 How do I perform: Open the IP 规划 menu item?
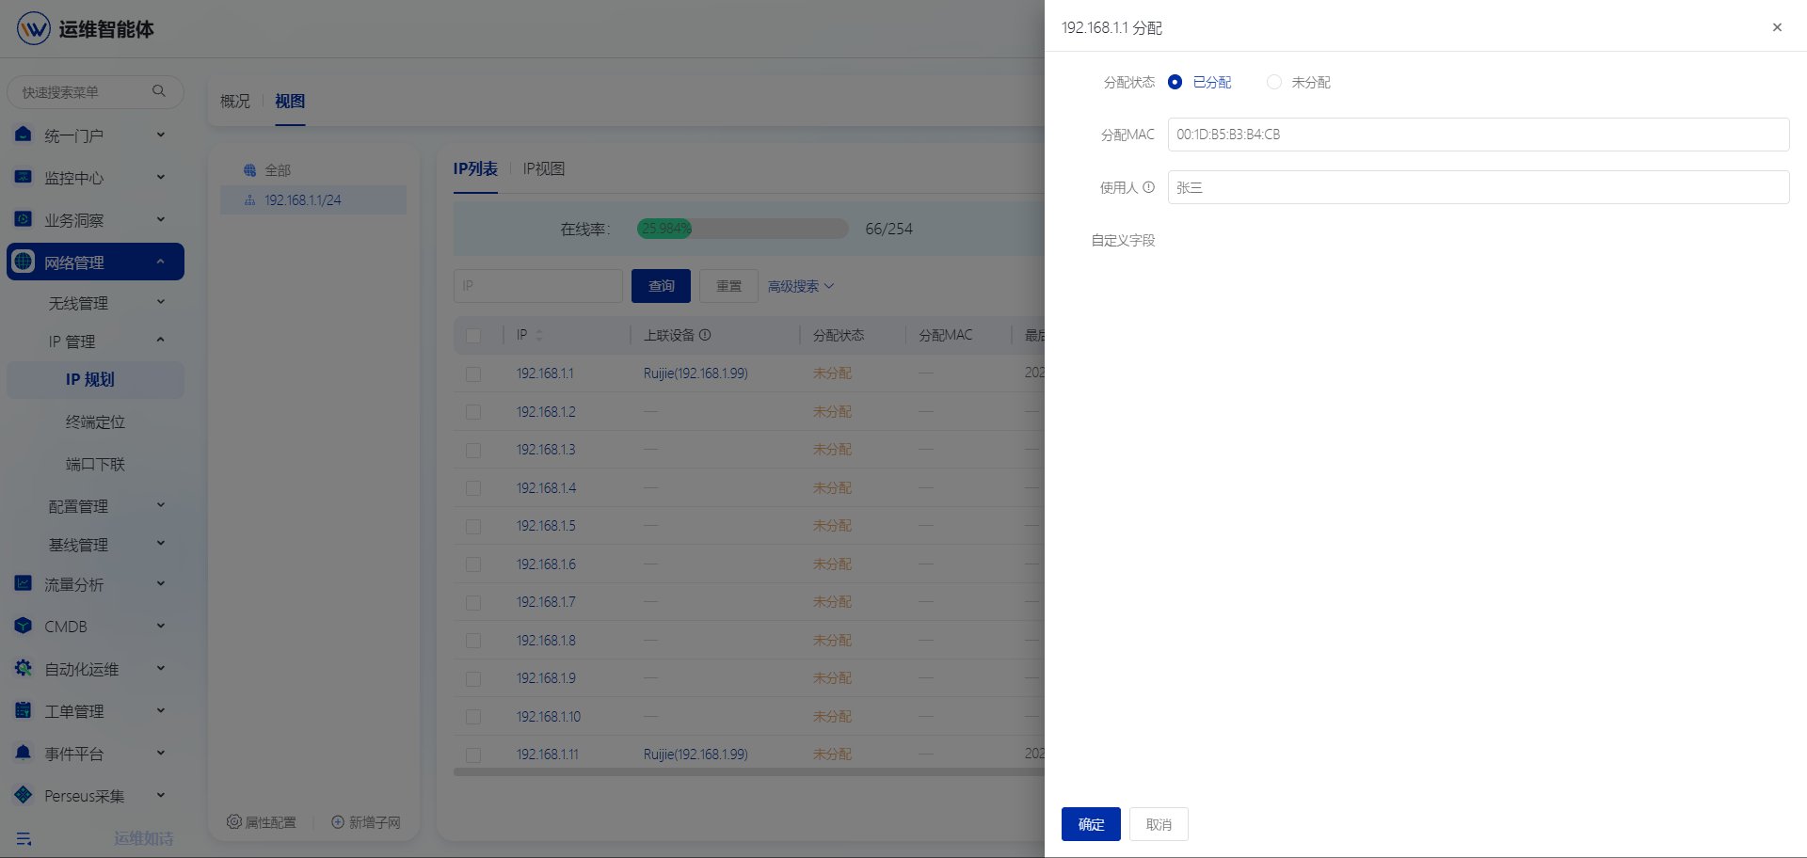(95, 379)
